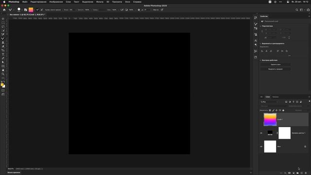Toggle load brush after each stroke
This screenshot has height=175, width=311.
point(37,10)
